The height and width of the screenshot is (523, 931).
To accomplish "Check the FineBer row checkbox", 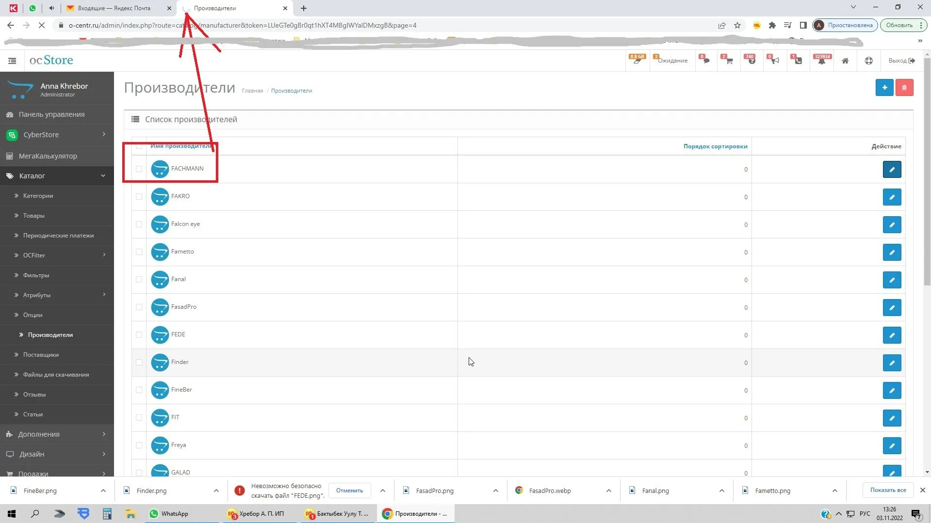I will click(x=139, y=390).
